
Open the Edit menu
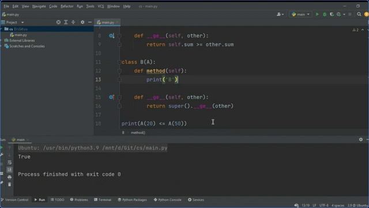[16, 6]
